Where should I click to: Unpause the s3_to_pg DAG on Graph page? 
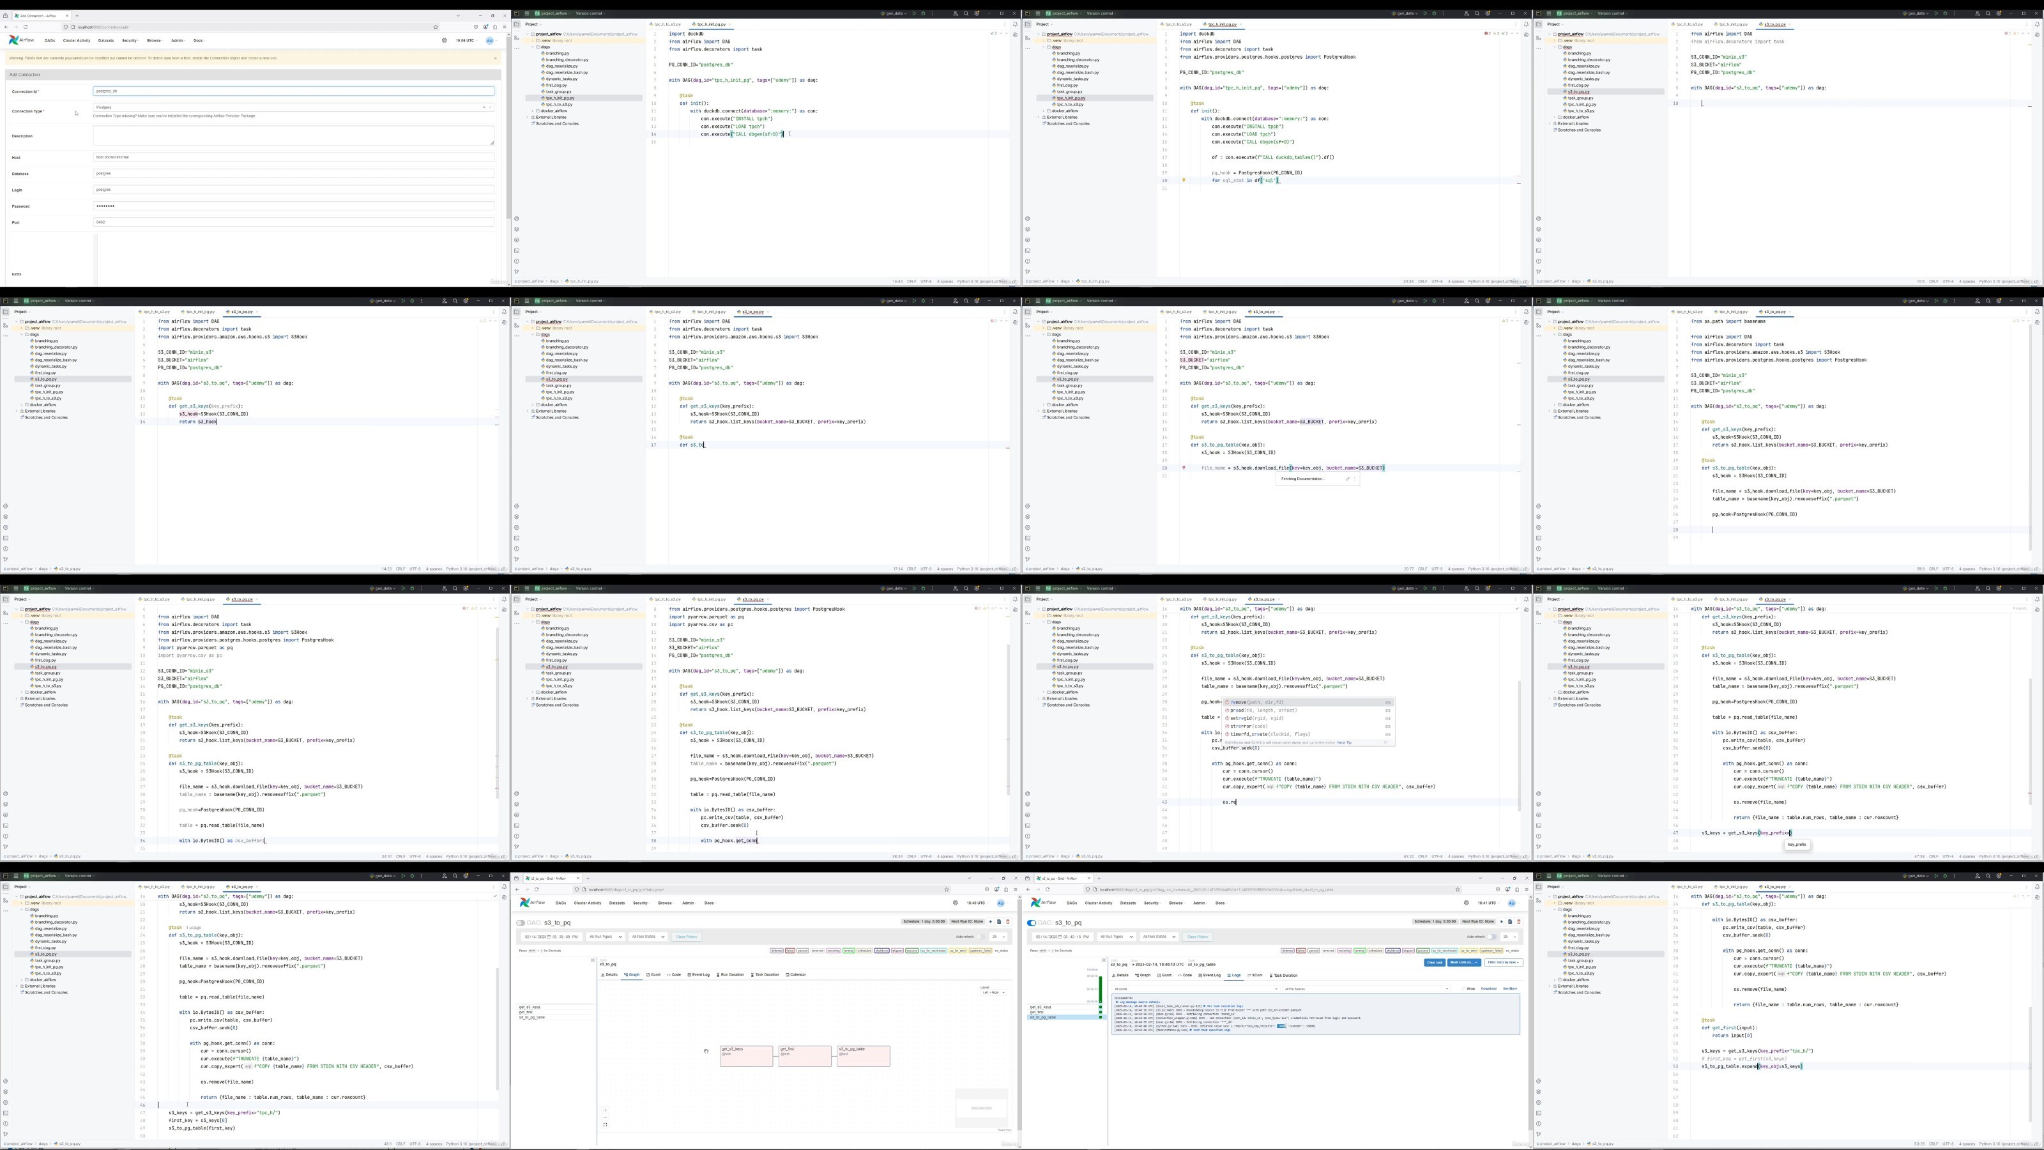(x=521, y=923)
